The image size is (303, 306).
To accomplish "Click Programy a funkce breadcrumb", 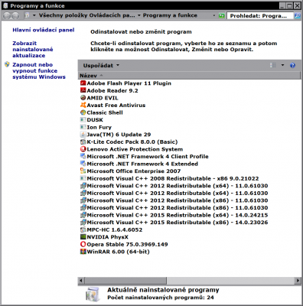I will pos(170,15).
